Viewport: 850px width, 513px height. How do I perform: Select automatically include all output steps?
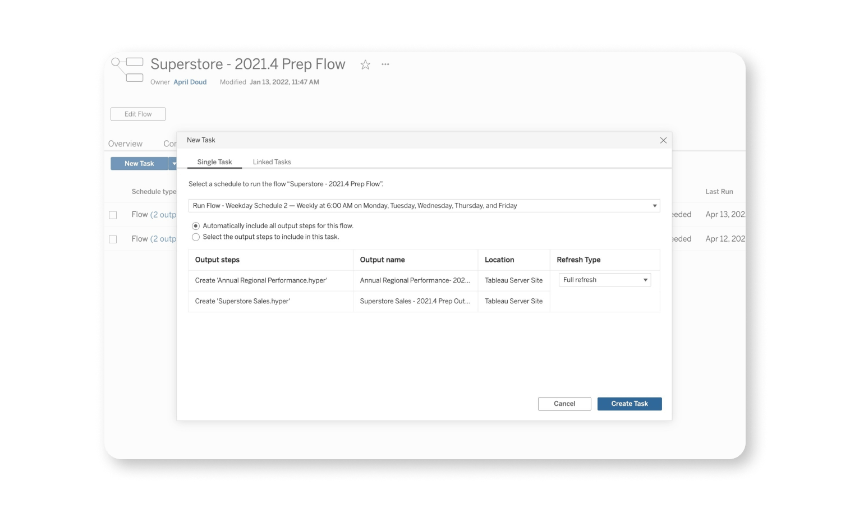click(x=196, y=226)
